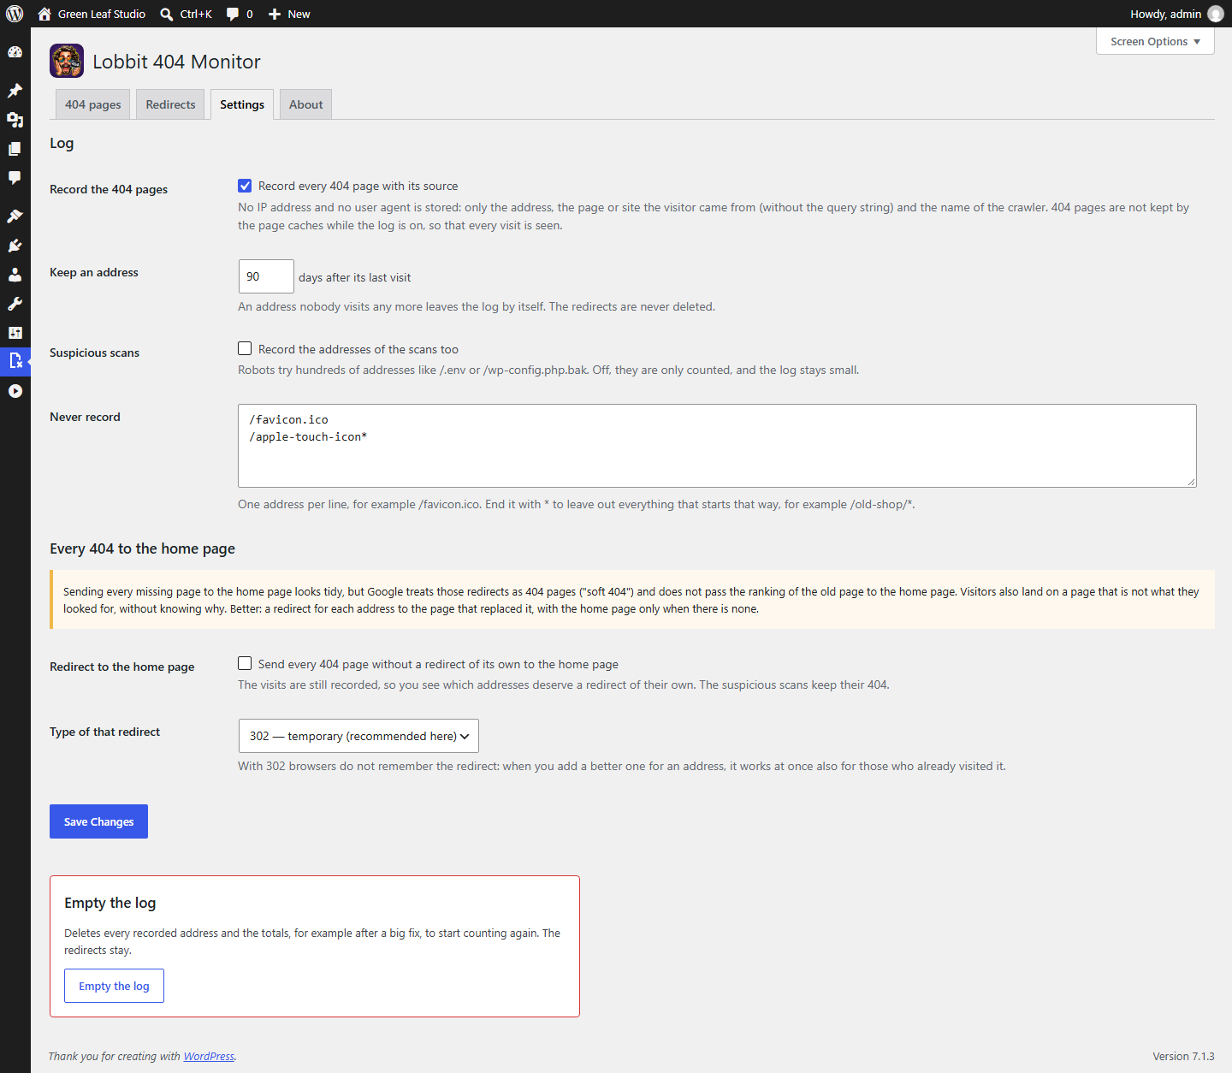
Task: Open Dashboard from the admin sidebar
Action: tap(15, 52)
